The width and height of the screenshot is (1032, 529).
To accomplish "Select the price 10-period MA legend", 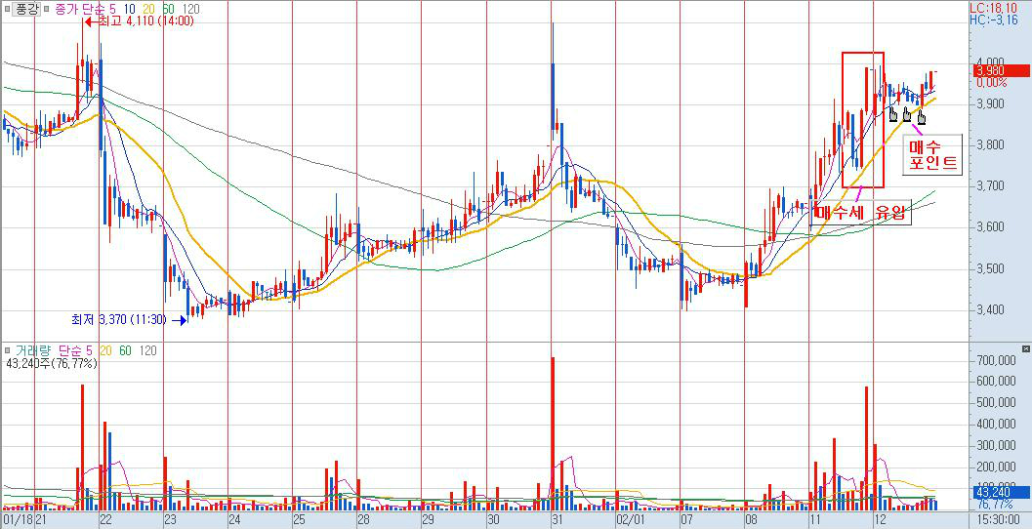I will point(128,10).
